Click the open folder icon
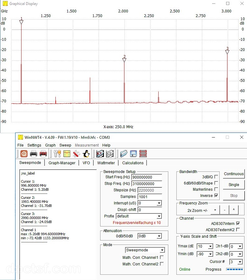Viewport: 247px width, 280px height. tap(124, 154)
